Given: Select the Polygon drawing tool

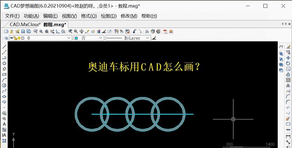Looking at the screenshot, I should [4, 63].
